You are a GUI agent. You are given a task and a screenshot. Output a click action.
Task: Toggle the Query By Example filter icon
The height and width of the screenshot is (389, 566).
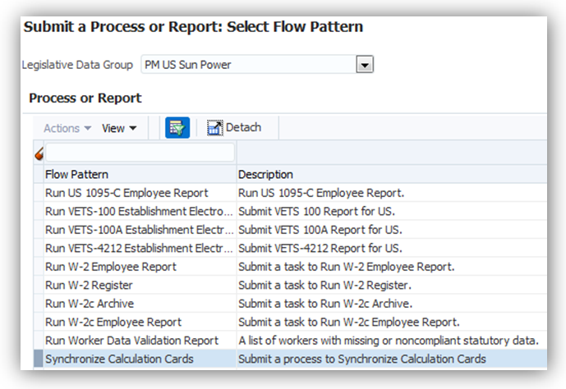click(x=177, y=127)
